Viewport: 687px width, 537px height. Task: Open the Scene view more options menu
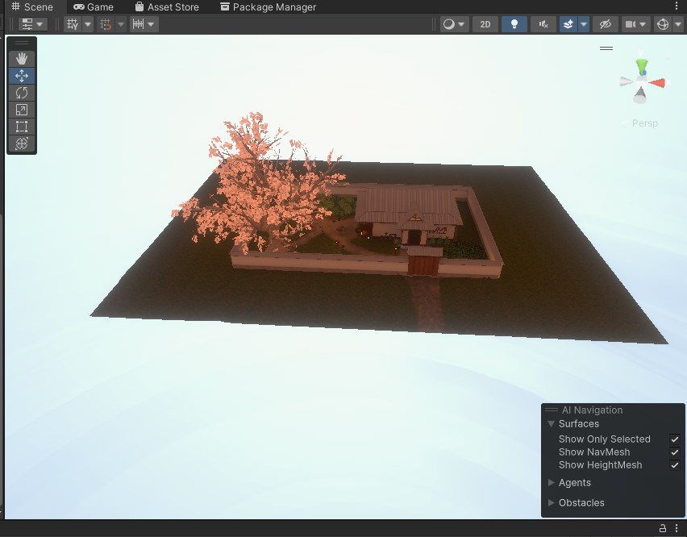pyautogui.click(x=677, y=6)
